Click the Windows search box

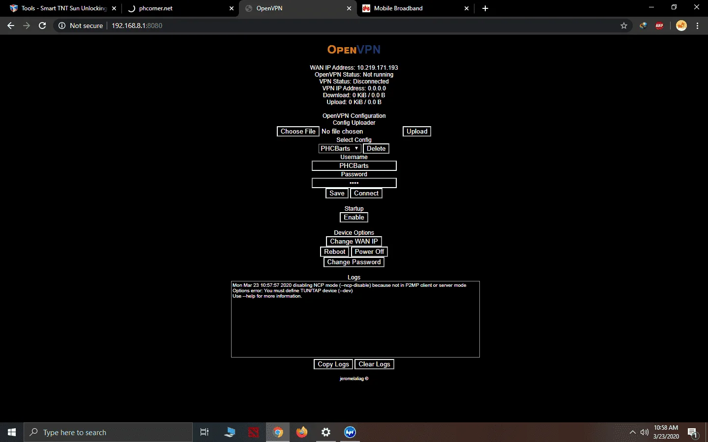tap(108, 432)
